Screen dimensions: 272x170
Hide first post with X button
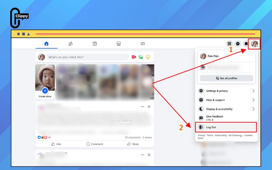tap(149, 107)
